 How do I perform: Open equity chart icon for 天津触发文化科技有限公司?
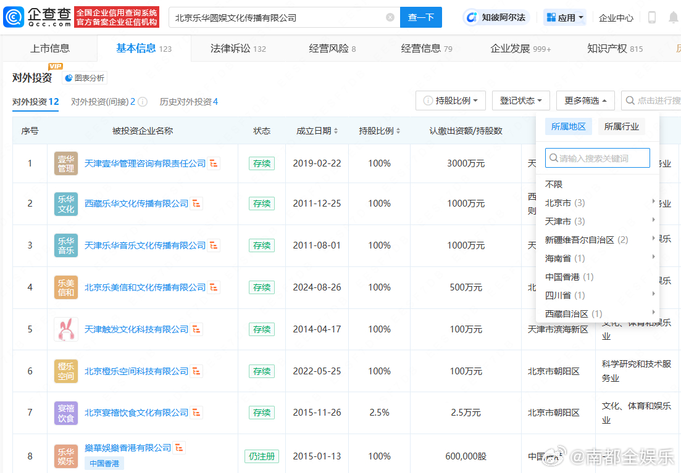196,329
